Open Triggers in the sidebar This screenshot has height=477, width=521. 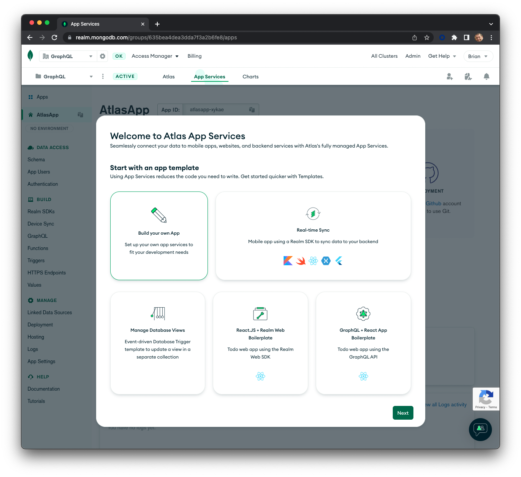[36, 261]
